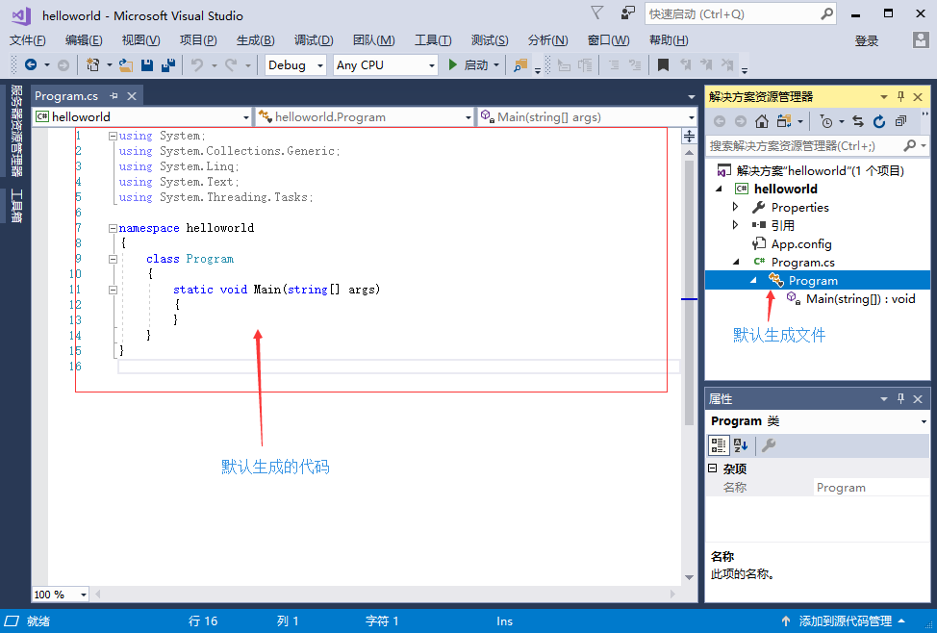This screenshot has width=937, height=633.
Task: Toggle pin on the Program.cs tab
Action: (x=114, y=96)
